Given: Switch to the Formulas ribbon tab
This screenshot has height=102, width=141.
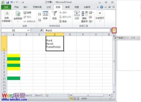Looking at the screenshot, I should 49,7.
